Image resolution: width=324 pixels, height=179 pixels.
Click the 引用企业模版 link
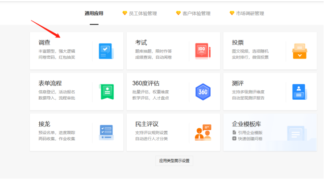click(x=250, y=133)
